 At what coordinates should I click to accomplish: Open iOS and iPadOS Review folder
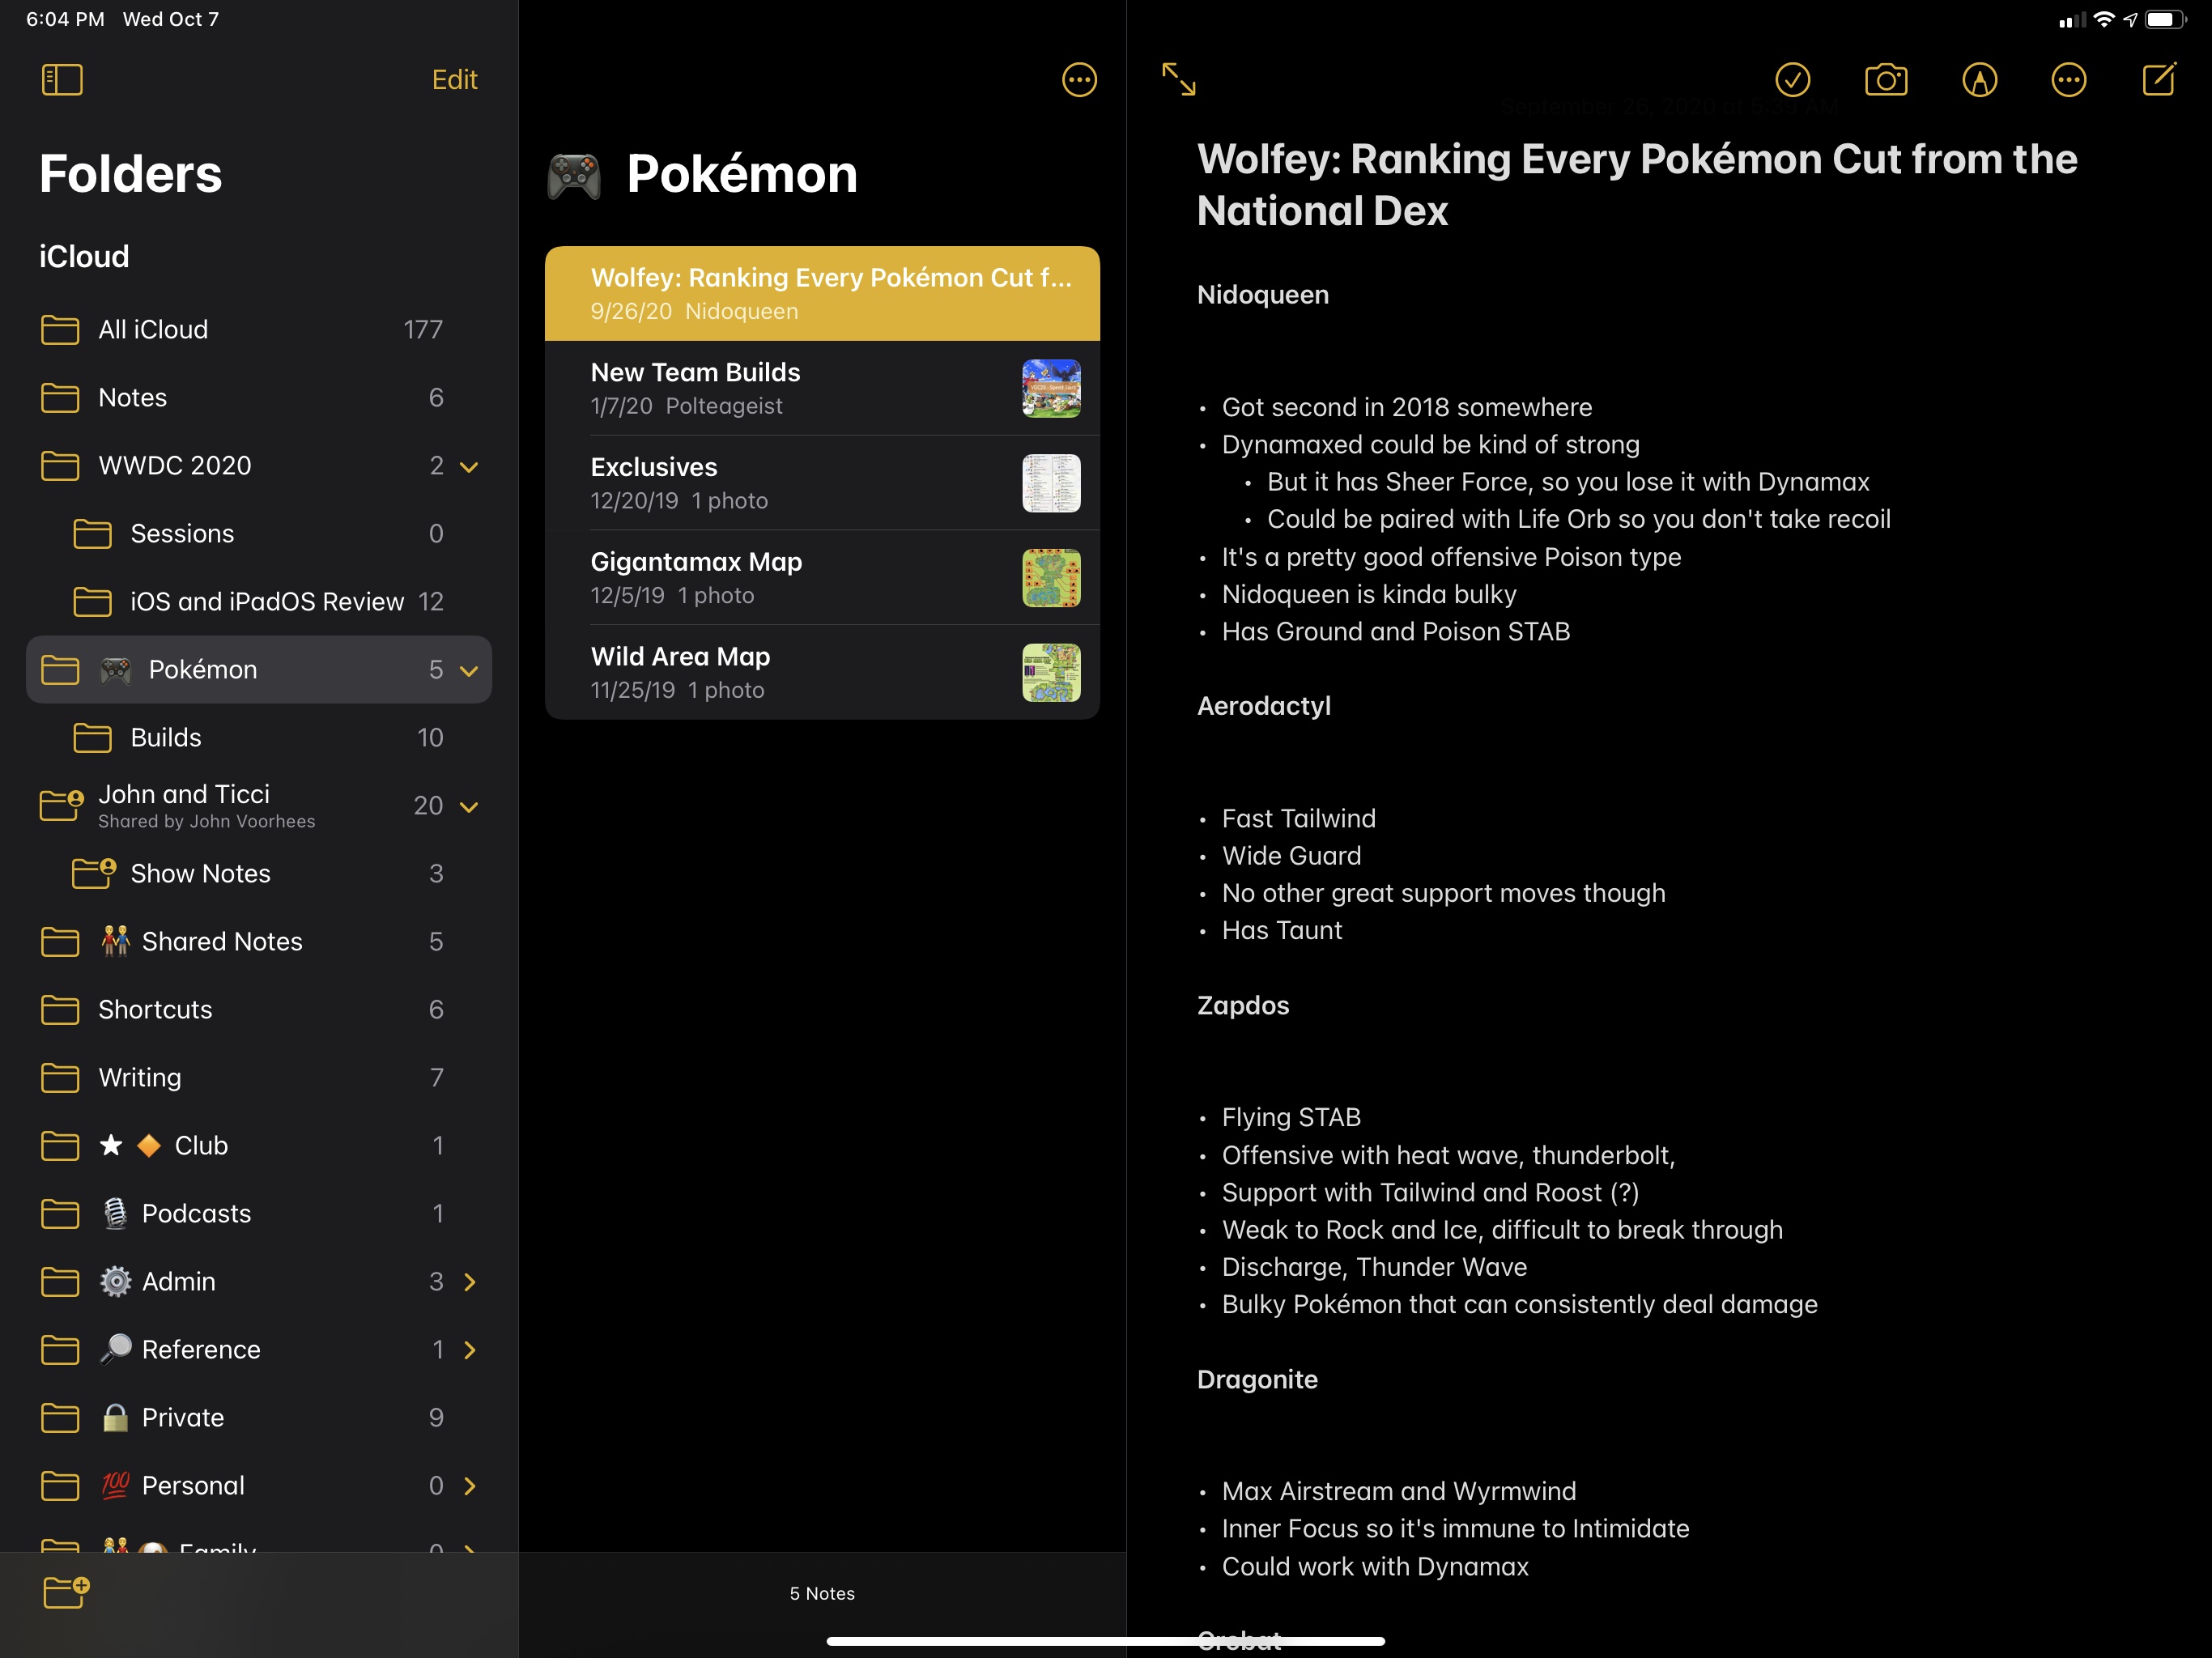(258, 602)
